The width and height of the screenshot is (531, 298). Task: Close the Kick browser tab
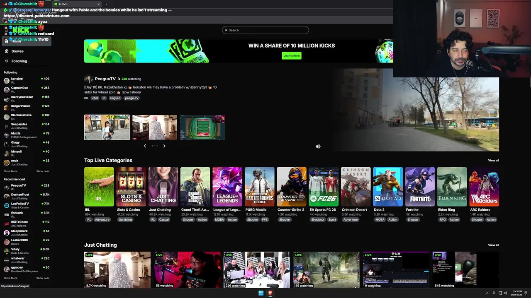98,4
